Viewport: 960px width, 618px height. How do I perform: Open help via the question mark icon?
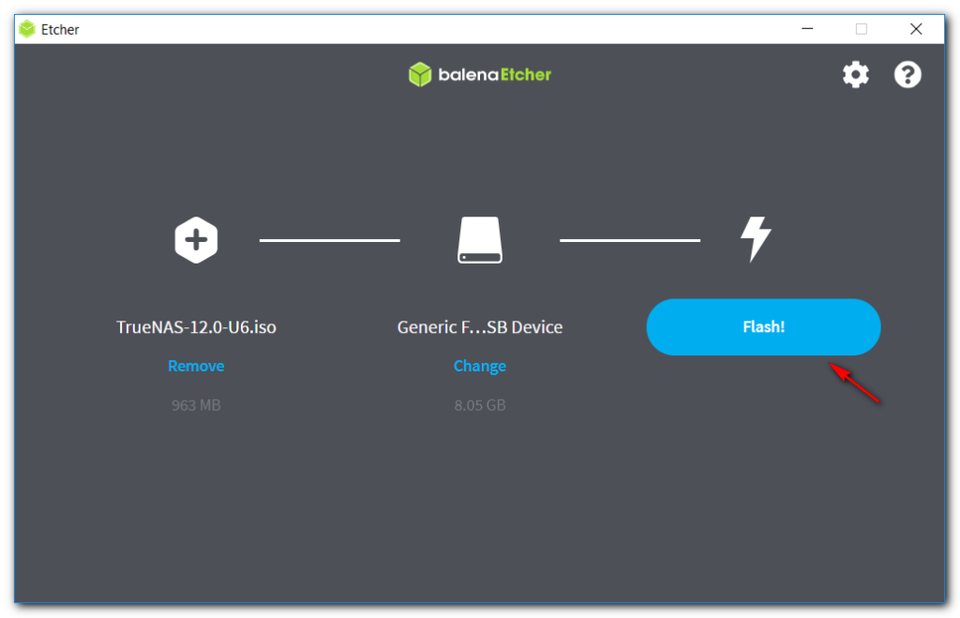tap(907, 75)
